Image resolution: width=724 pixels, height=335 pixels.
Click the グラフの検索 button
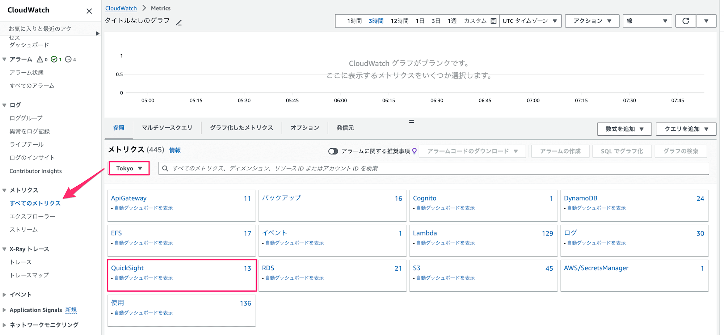point(681,151)
